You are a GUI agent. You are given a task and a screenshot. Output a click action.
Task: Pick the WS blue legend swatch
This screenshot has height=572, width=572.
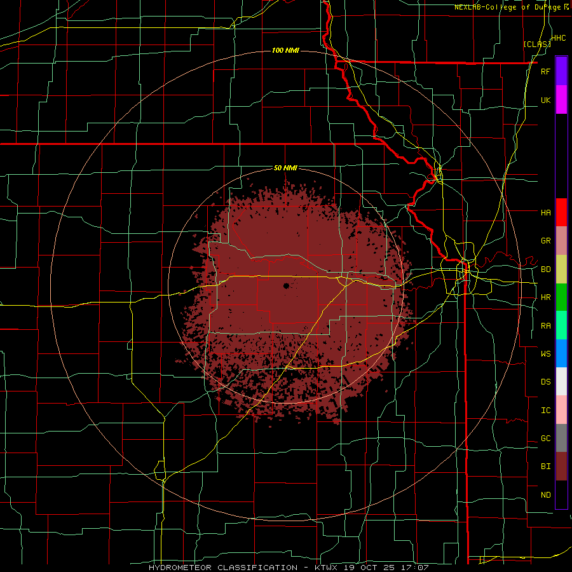coord(561,353)
